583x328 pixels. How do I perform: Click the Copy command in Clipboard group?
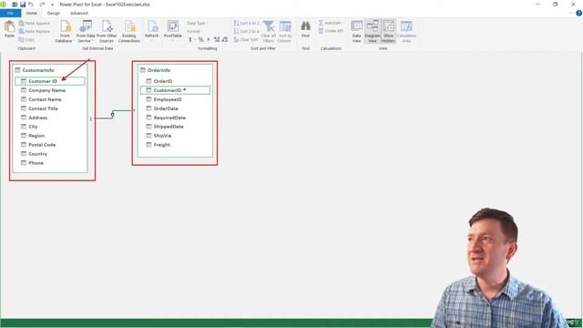[x=26, y=39]
